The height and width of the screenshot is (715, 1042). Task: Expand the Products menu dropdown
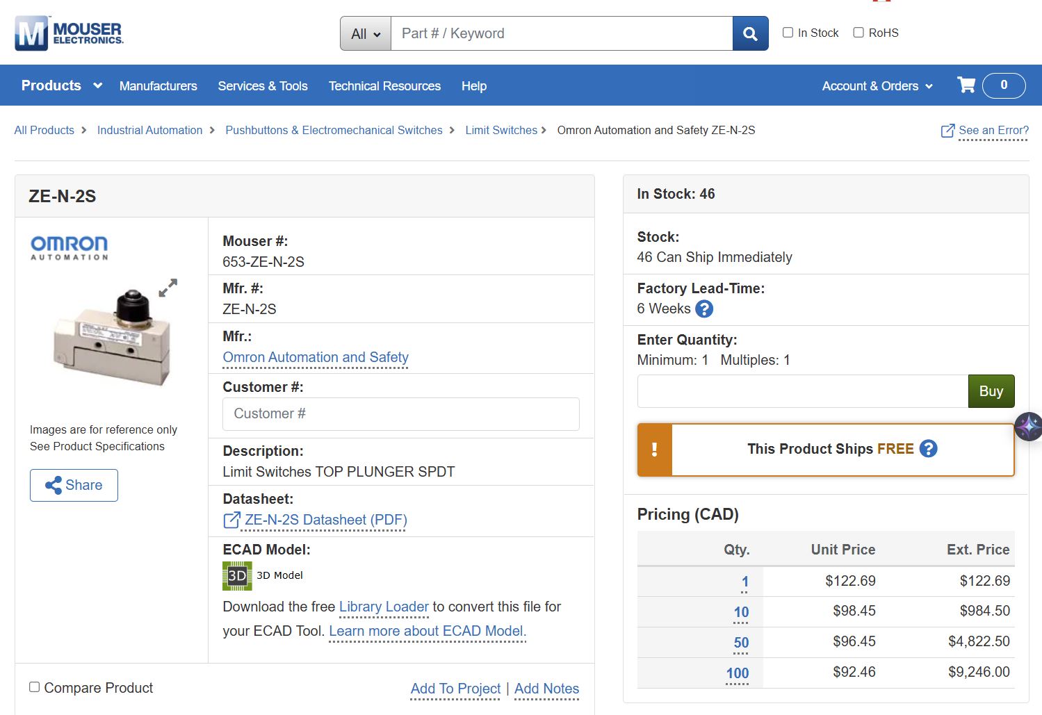[x=62, y=85]
